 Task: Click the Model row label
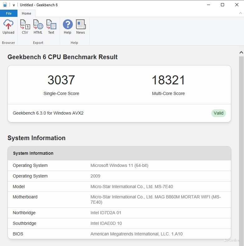(19, 187)
